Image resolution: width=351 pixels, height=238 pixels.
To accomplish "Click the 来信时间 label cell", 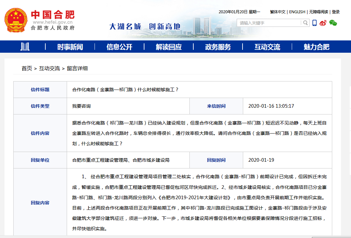I will pyautogui.click(x=216, y=106).
